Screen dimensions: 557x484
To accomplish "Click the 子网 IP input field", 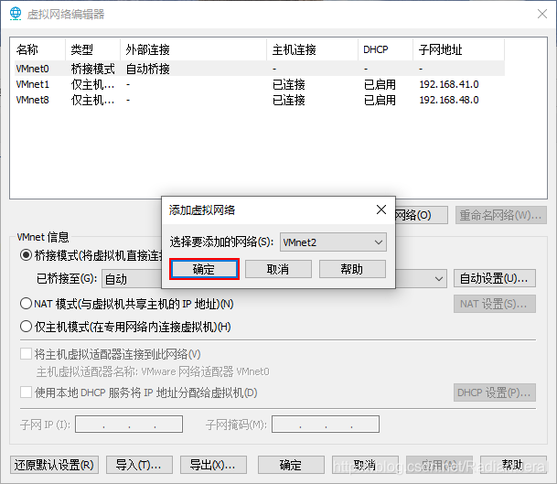I will pyautogui.click(x=129, y=424).
